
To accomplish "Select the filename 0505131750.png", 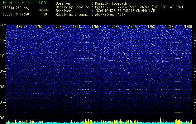I will click(16, 8).
